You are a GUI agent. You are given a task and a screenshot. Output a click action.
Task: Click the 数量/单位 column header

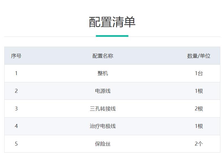tap(199, 56)
